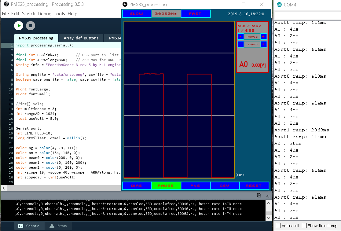Click the FAST button in the scope

tap(195, 14)
